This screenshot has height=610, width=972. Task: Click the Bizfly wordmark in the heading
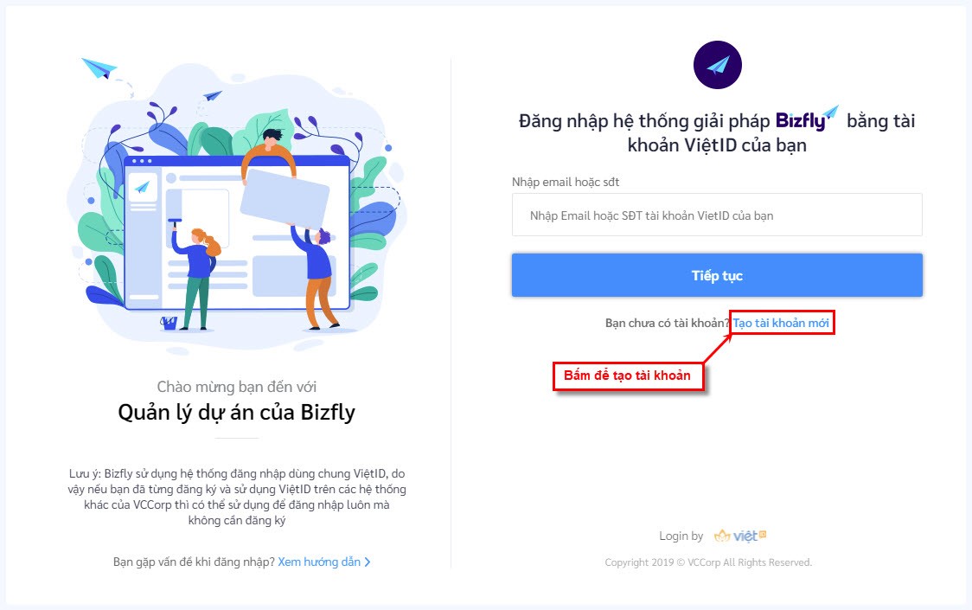tap(807, 119)
